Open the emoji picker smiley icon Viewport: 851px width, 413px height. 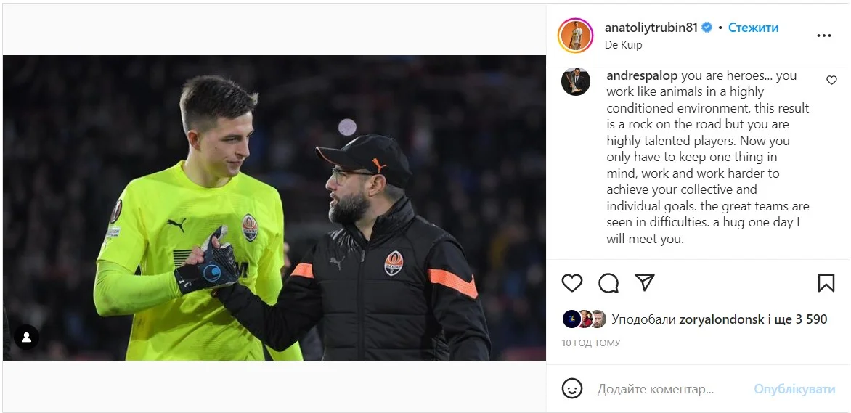572,388
